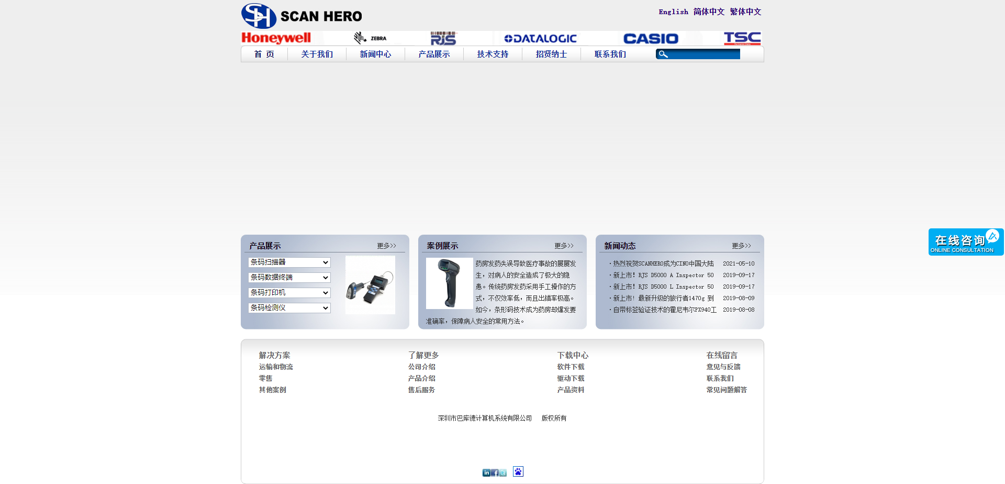This screenshot has width=1005, height=484.
Task: Click the Datalogic brand logo
Action: tap(540, 38)
